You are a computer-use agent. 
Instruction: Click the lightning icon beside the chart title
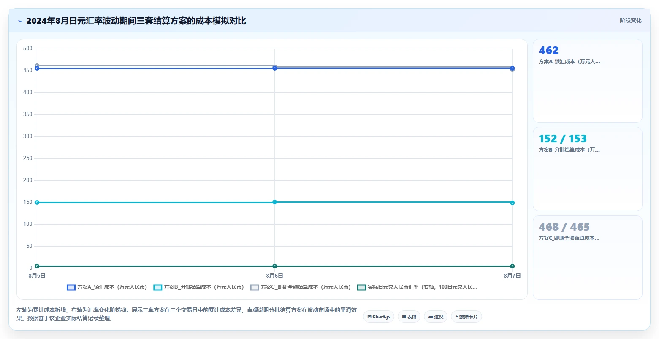pyautogui.click(x=20, y=21)
